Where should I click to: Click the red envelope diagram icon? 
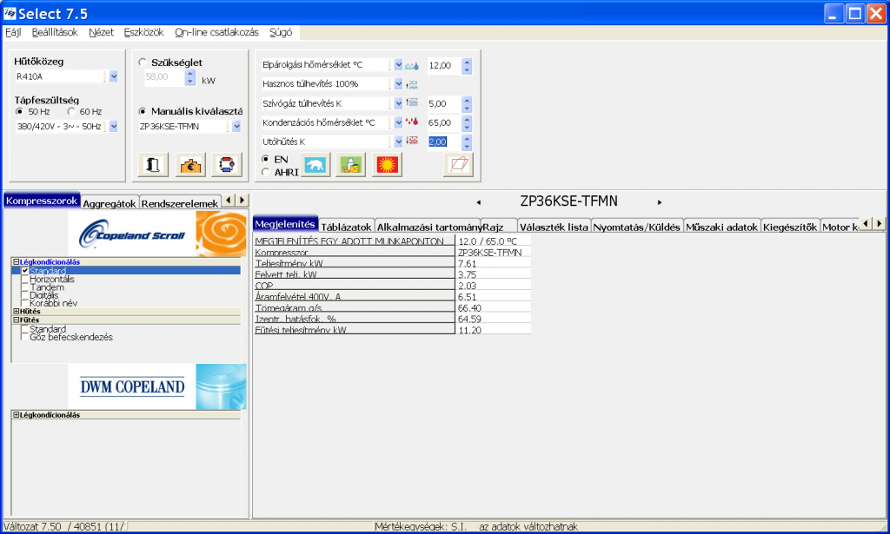[x=459, y=165]
